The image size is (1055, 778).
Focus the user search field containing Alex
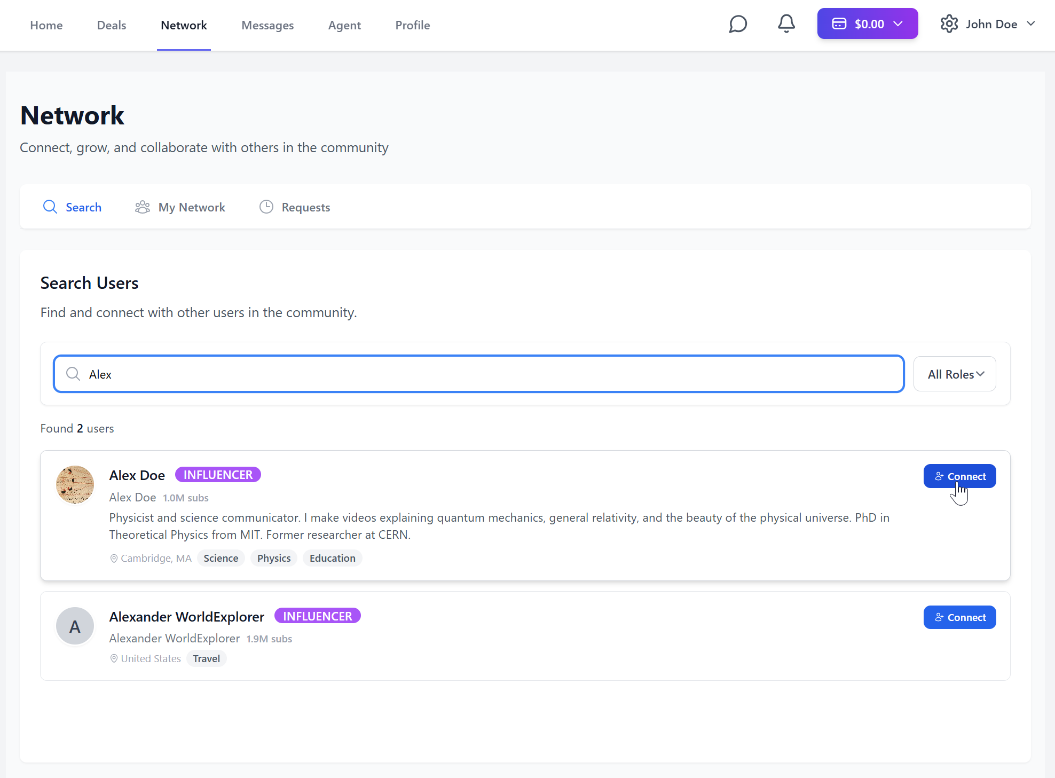point(479,374)
